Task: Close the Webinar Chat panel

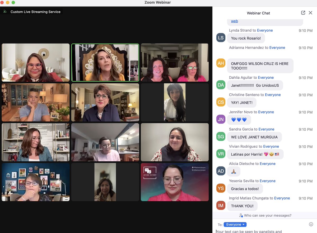Action: pyautogui.click(x=310, y=13)
